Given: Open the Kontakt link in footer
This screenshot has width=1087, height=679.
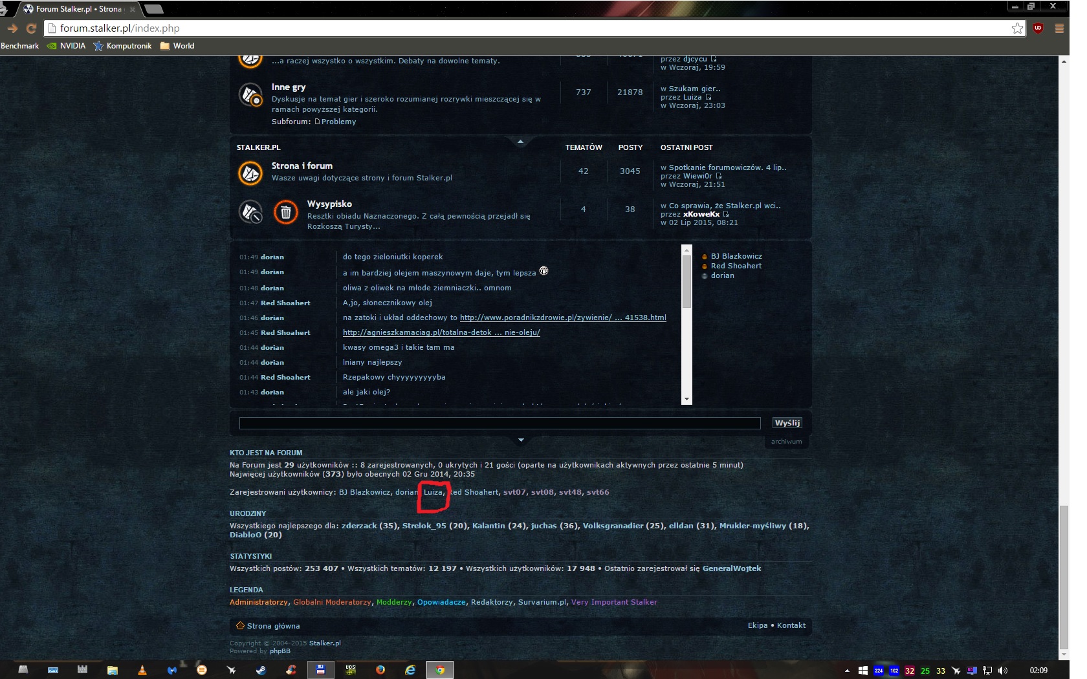Looking at the screenshot, I should [x=791, y=625].
